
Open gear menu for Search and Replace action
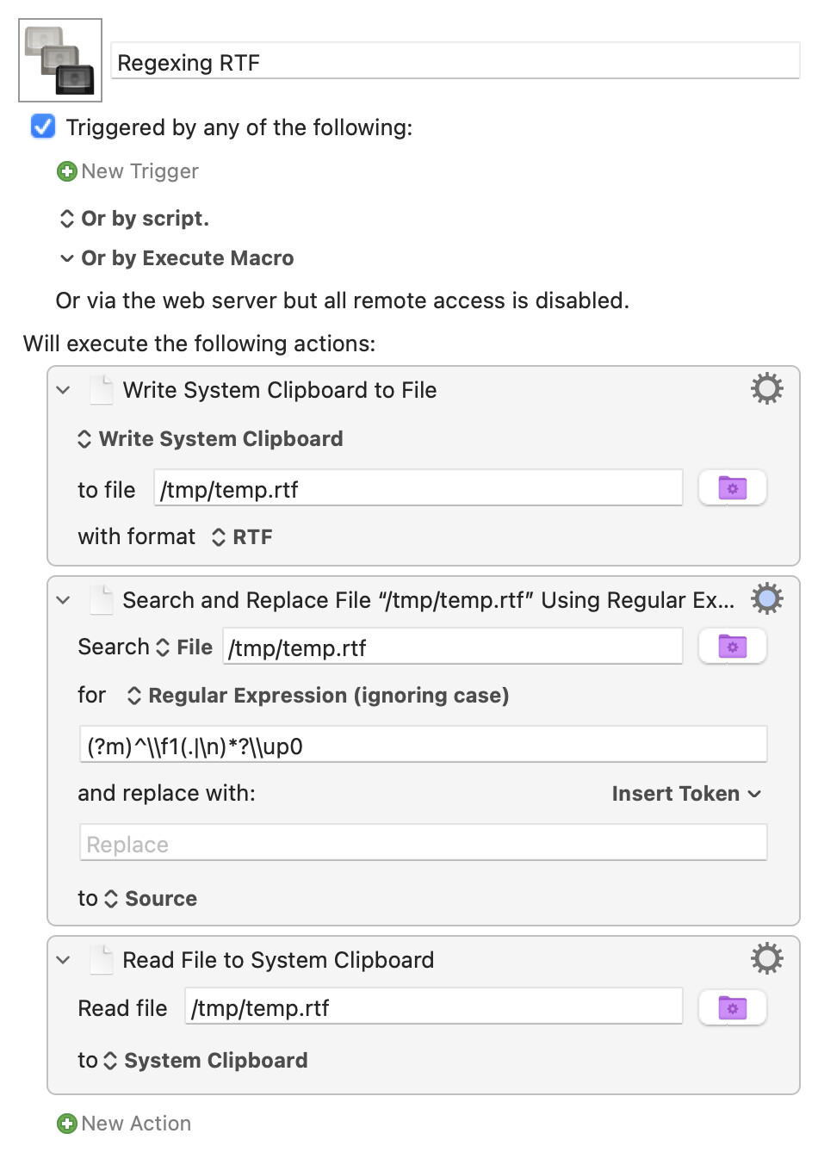coord(766,598)
